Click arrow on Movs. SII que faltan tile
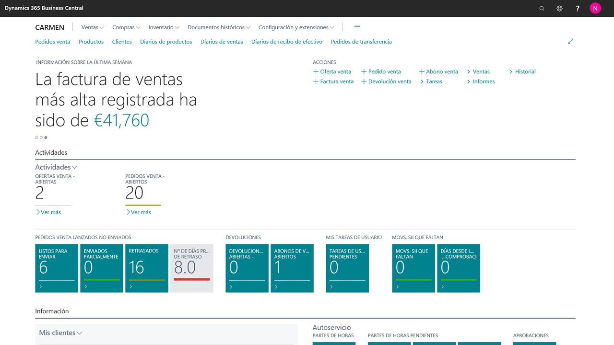 coord(398,287)
